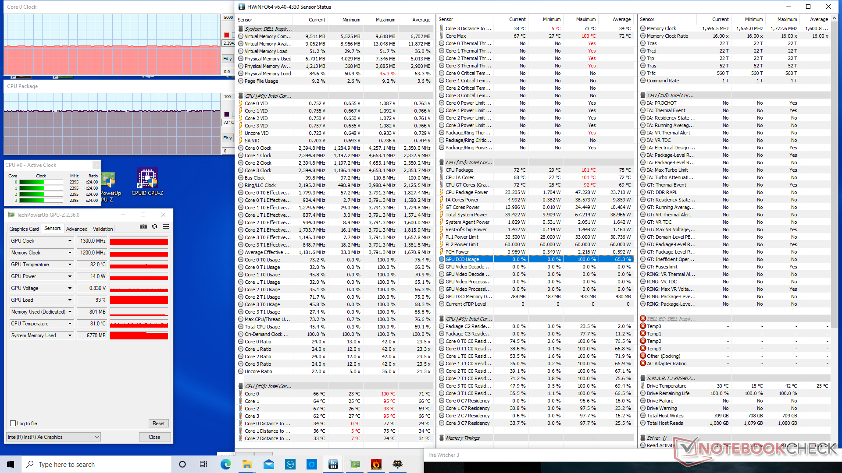Open the GPU Clock sensor dropdown
The height and width of the screenshot is (473, 842).
click(70, 241)
